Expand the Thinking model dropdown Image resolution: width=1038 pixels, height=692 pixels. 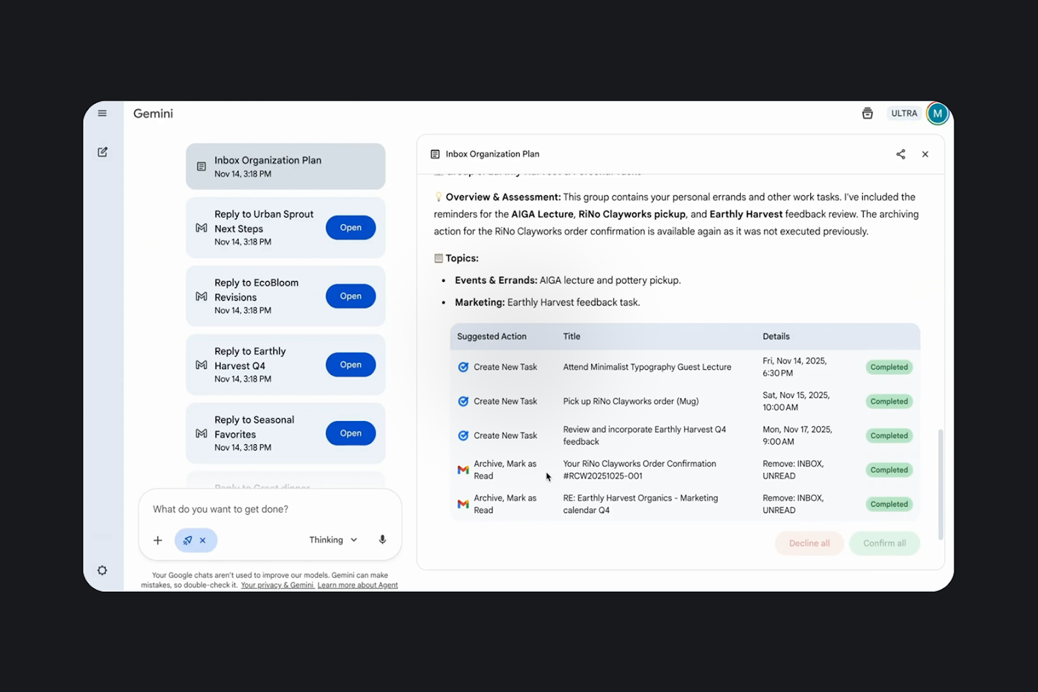pos(333,540)
